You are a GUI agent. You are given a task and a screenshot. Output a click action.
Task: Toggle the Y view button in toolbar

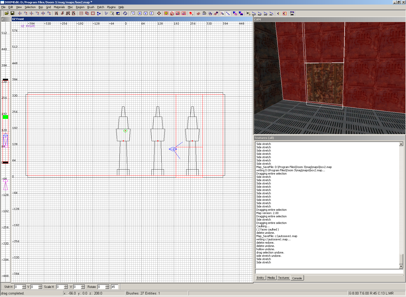146,13
